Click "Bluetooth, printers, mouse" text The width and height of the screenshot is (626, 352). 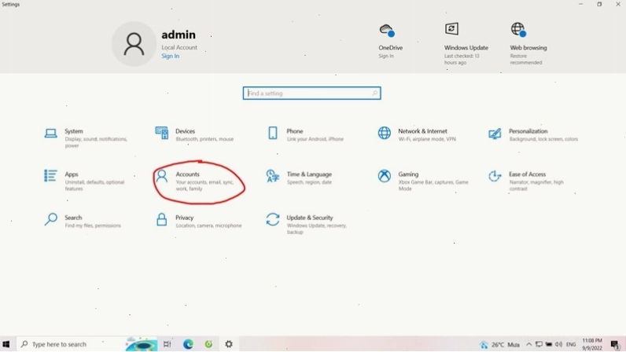[204, 139]
